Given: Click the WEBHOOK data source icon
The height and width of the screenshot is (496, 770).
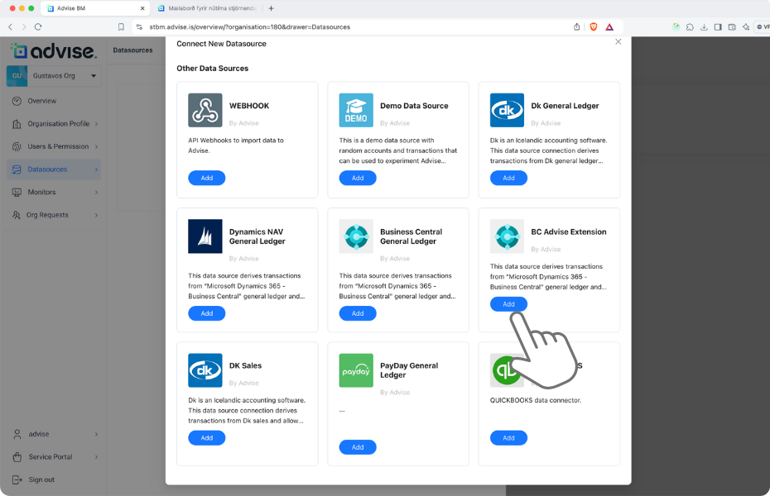Looking at the screenshot, I should pyautogui.click(x=205, y=110).
